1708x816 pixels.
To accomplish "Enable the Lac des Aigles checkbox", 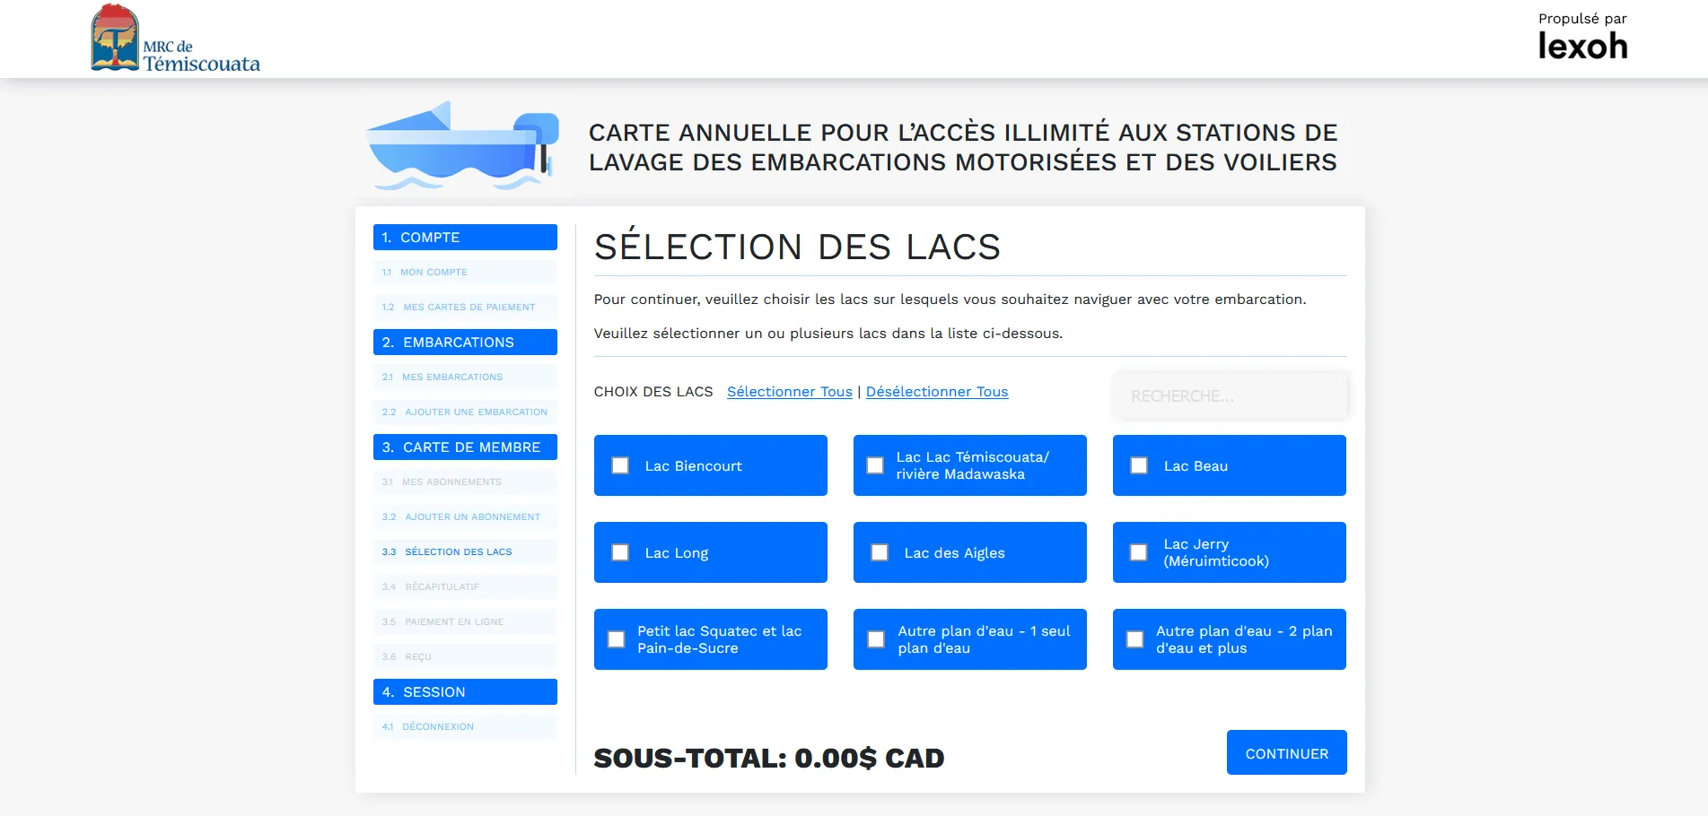I will coord(880,552).
